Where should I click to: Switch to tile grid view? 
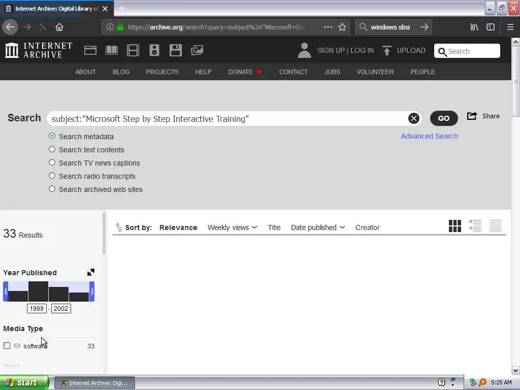454,226
